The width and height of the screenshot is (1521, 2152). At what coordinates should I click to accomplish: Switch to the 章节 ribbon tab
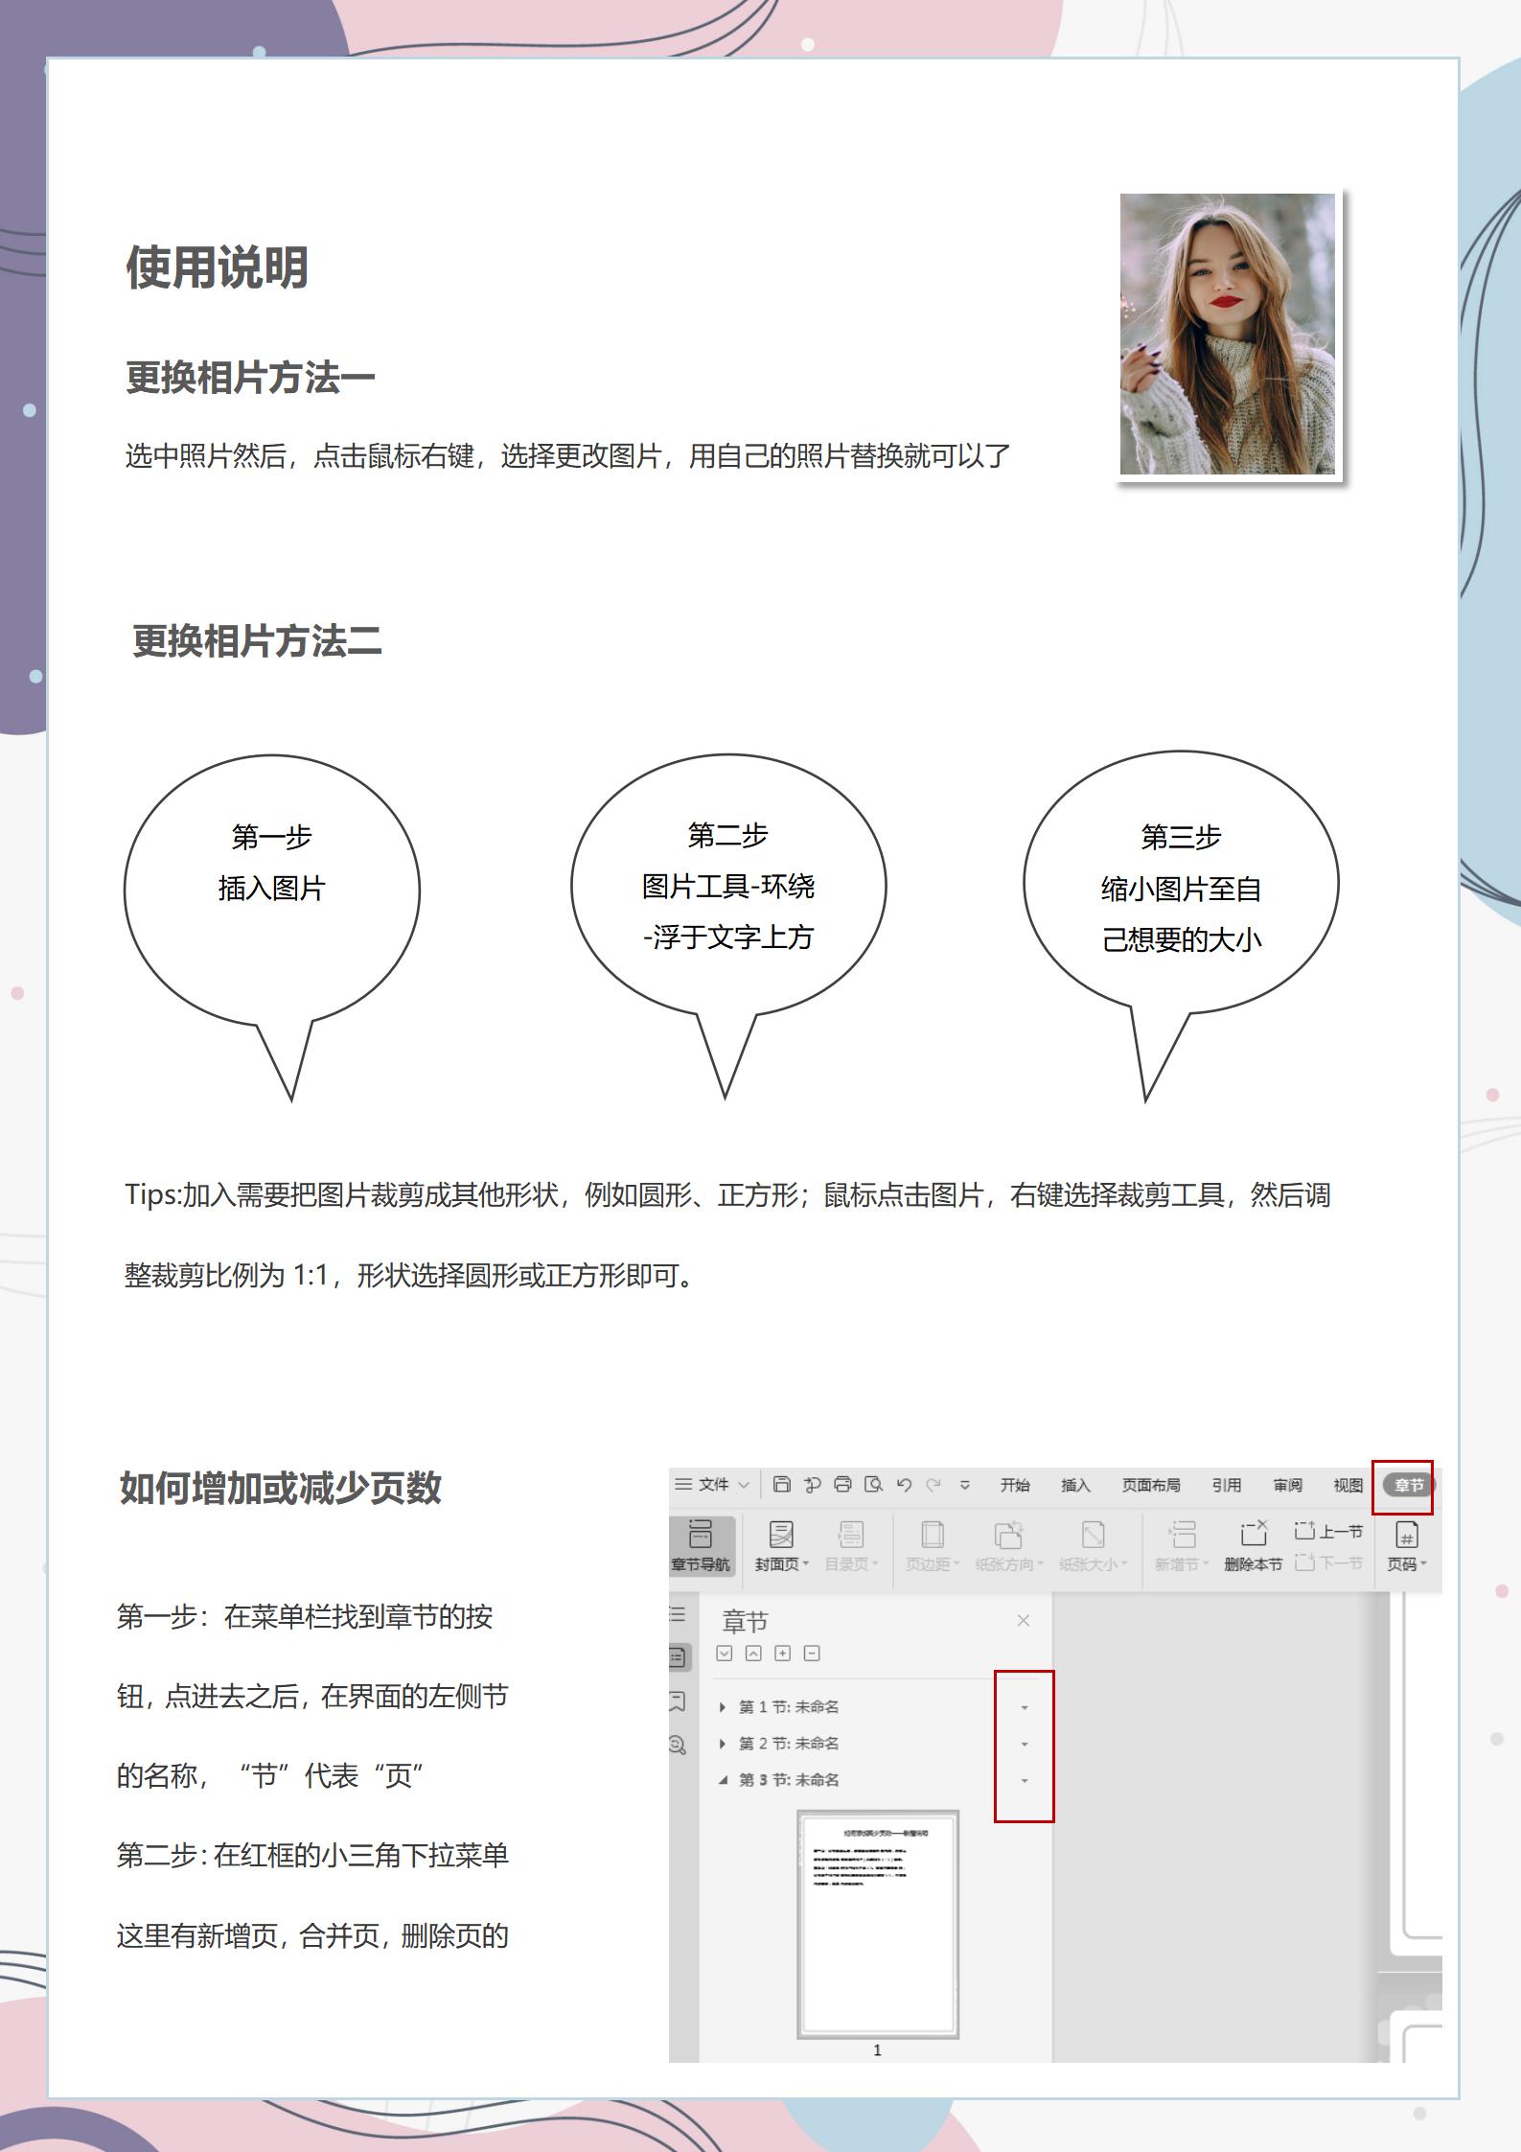tap(1408, 1486)
